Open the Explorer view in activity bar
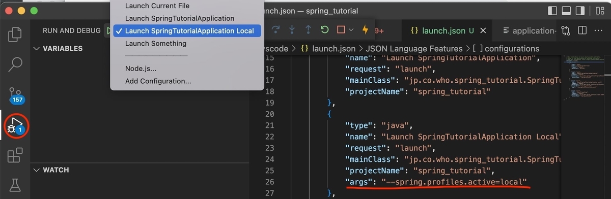The image size is (611, 199). coord(15,34)
